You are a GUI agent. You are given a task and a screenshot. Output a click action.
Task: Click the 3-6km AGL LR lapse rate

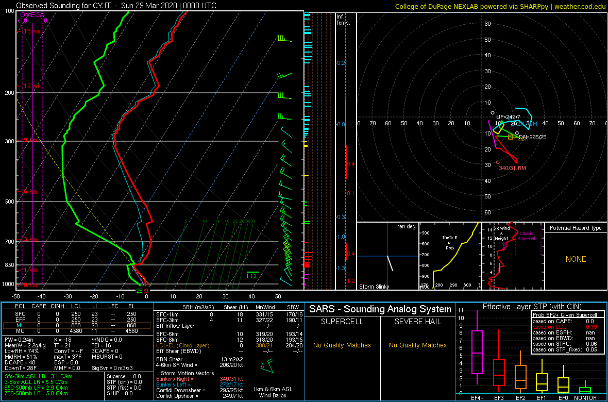39,382
